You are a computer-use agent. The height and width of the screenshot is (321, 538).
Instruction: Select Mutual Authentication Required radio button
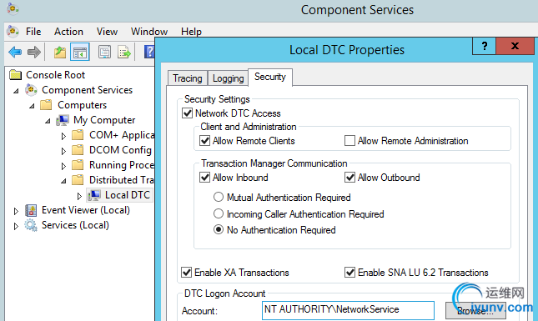(x=219, y=198)
